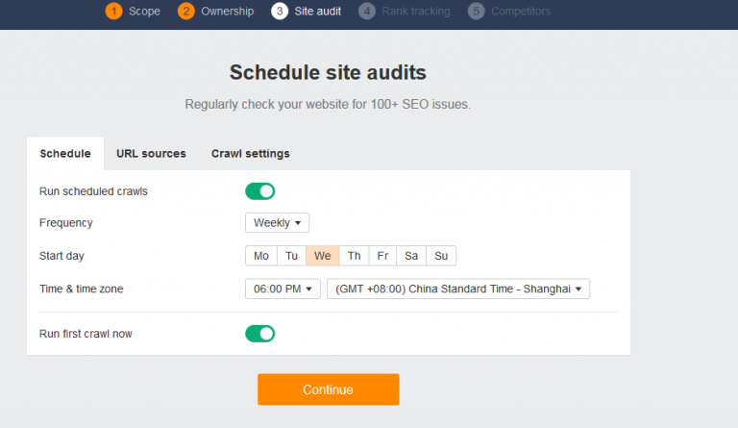Image resolution: width=738 pixels, height=428 pixels.
Task: Switch to the URL sources tab
Action: [x=151, y=154]
